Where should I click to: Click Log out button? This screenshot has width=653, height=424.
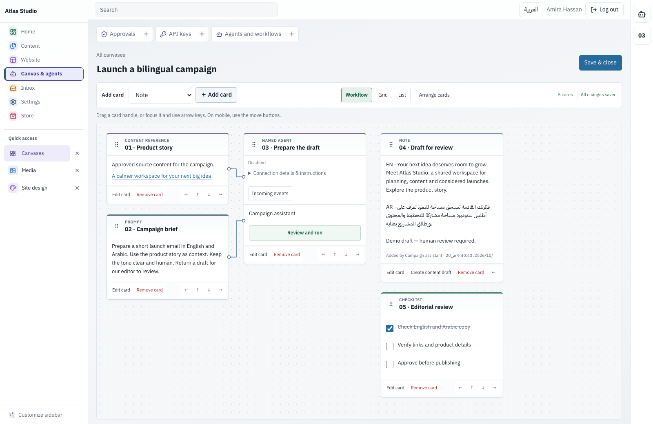pos(604,10)
